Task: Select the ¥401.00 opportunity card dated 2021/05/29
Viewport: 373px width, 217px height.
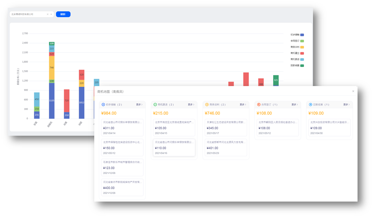Action: coord(226,147)
